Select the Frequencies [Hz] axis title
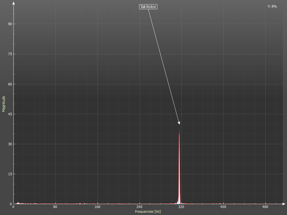 [x=148, y=212]
